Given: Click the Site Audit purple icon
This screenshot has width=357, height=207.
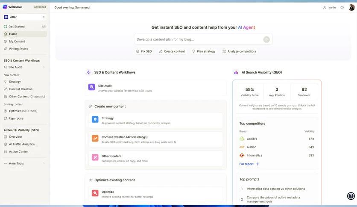Looking at the screenshot, I should click(92, 87).
